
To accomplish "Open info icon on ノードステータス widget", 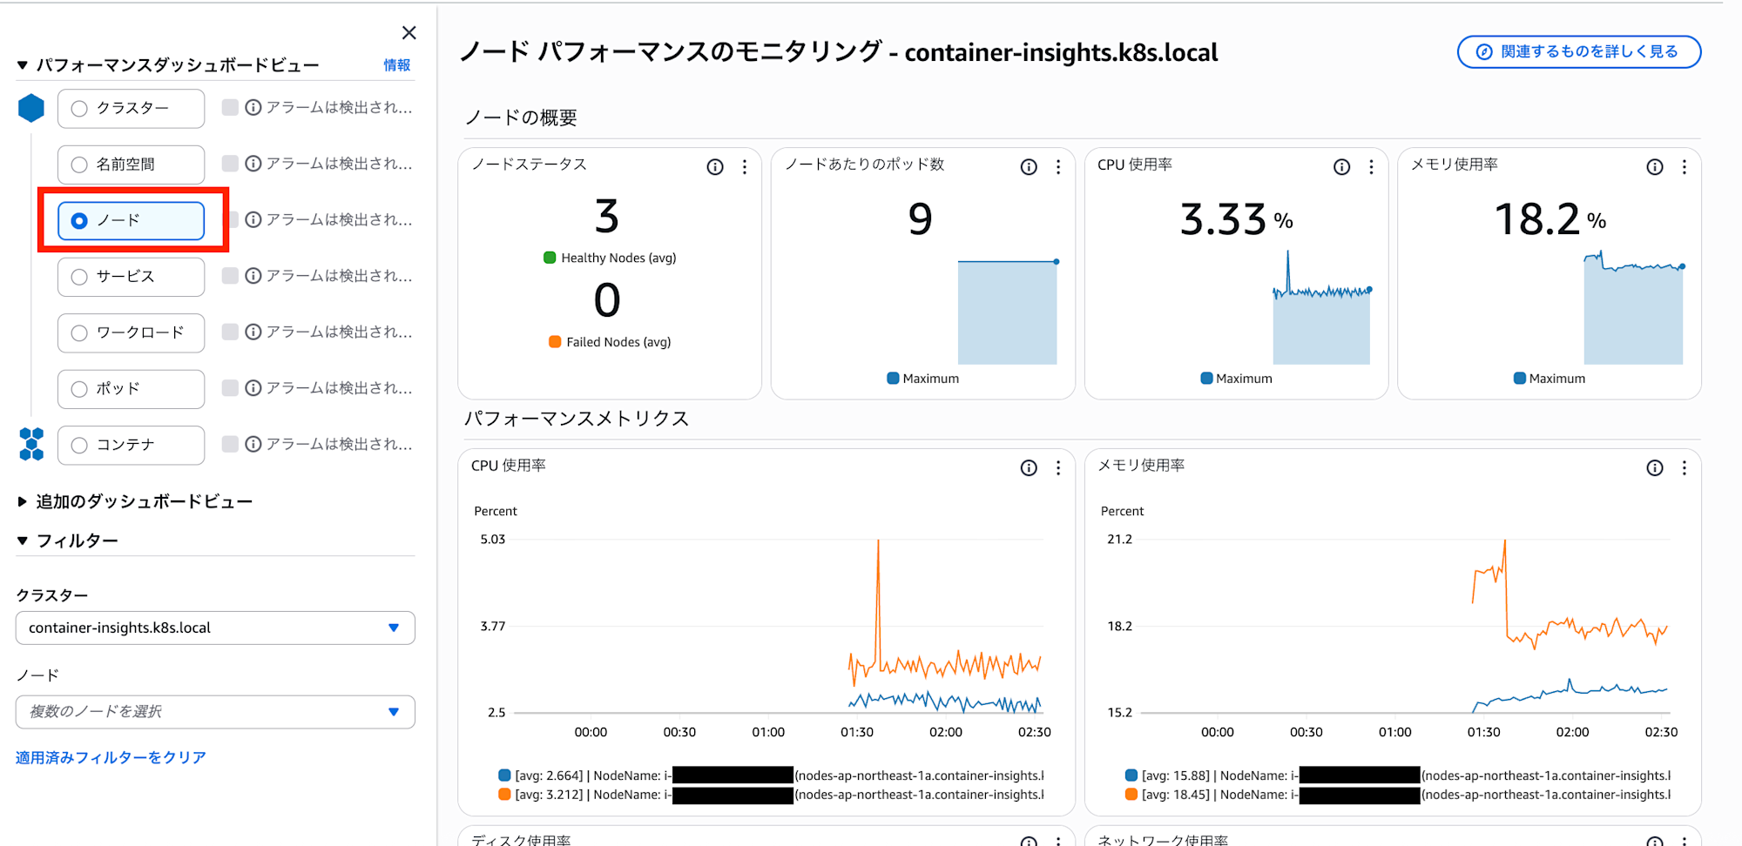I will click(x=714, y=167).
